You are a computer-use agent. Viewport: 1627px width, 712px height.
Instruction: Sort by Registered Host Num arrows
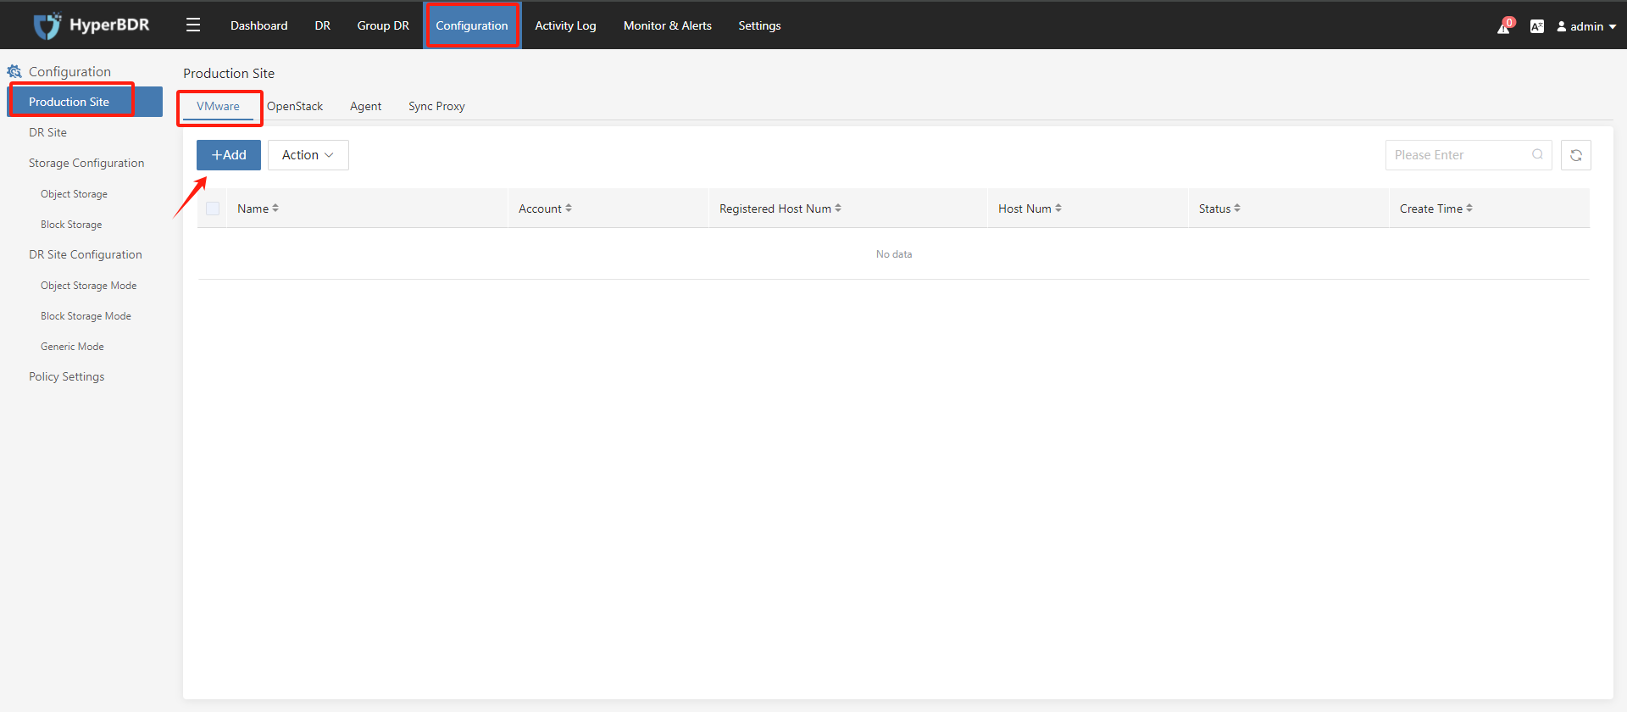click(838, 208)
